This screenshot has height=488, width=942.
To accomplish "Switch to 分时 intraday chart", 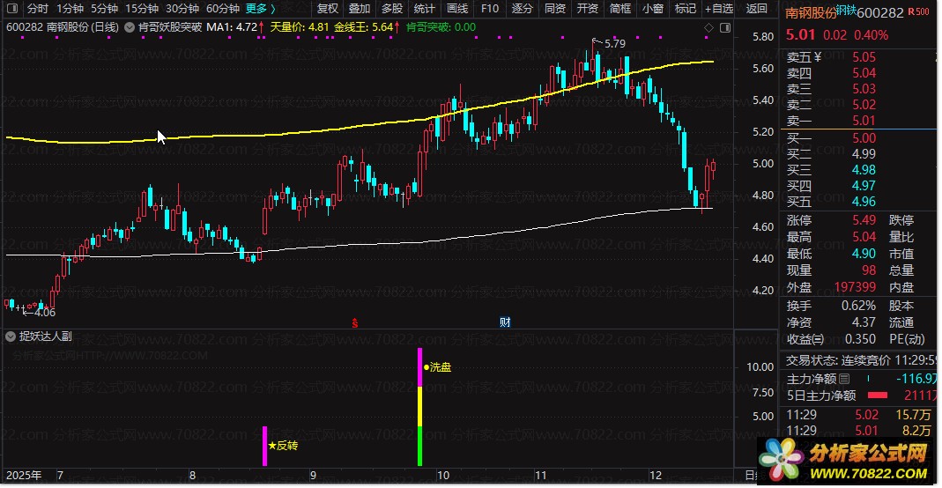I will coord(37,9).
